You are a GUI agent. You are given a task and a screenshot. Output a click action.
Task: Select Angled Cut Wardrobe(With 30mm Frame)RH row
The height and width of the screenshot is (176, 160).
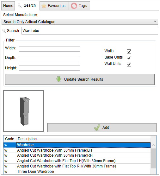(x=77, y=155)
